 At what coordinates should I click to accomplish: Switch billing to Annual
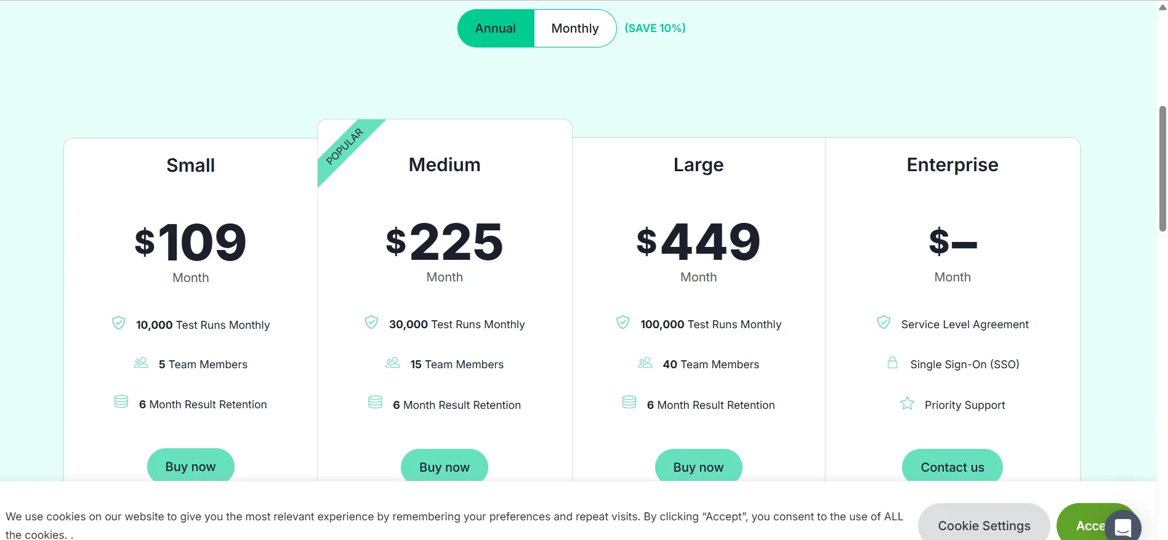click(496, 28)
